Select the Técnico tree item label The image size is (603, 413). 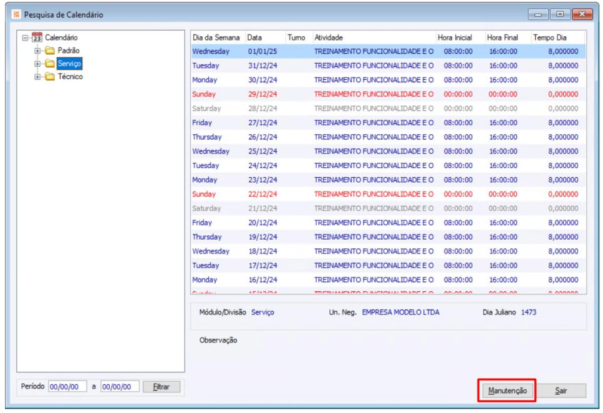[70, 77]
